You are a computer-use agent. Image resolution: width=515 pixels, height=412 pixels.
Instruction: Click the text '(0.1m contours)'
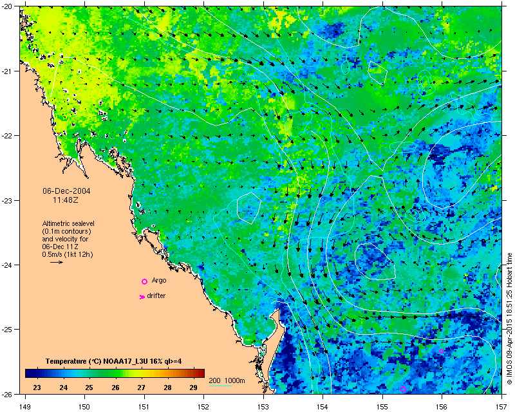67,231
